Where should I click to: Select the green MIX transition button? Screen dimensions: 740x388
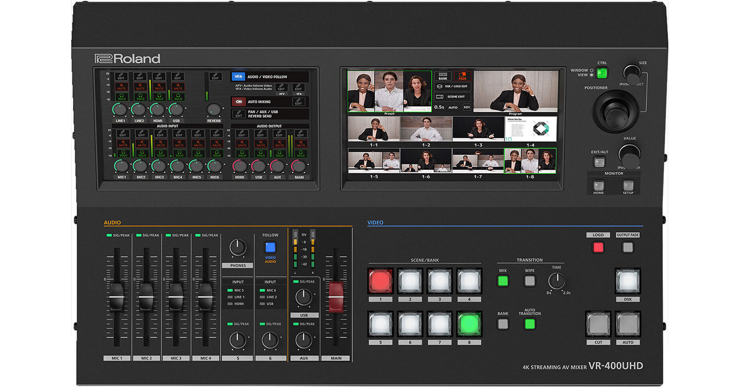tap(503, 281)
